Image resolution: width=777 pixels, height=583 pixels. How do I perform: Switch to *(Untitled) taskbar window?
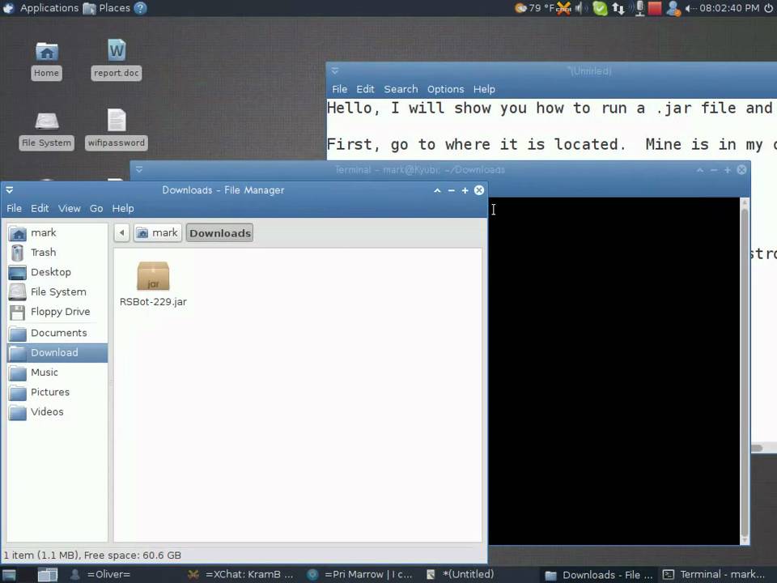[461, 575]
